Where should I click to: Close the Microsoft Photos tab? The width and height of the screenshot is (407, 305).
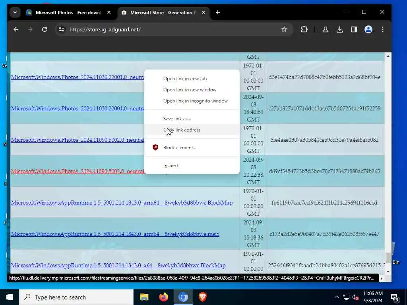(109, 12)
